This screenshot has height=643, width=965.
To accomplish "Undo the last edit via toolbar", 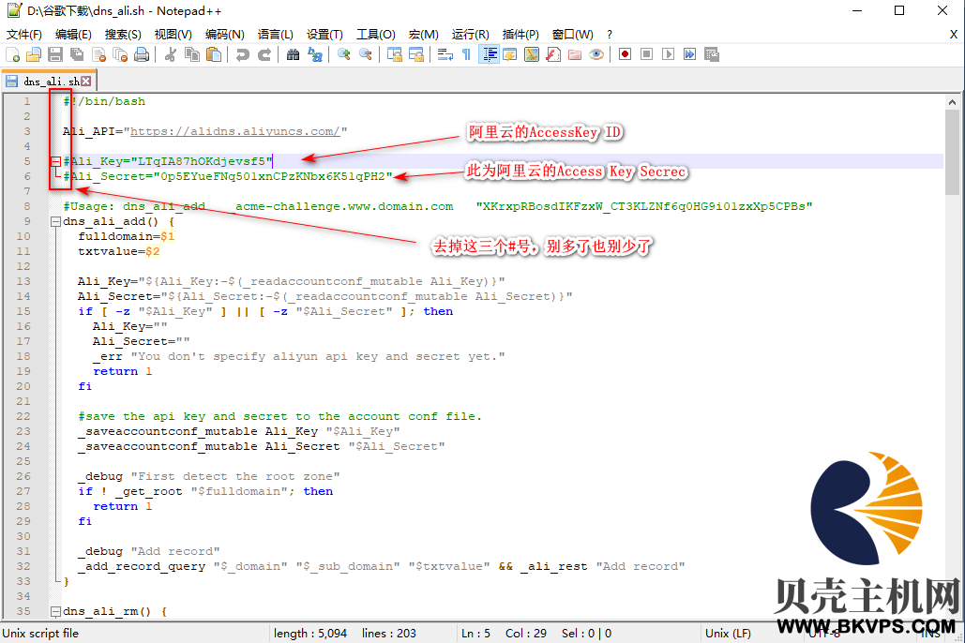I will [243, 54].
